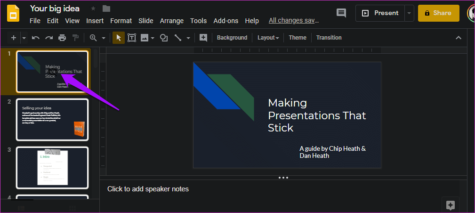This screenshot has width=475, height=213.
Task: Open the Tools menu
Action: pyautogui.click(x=198, y=21)
